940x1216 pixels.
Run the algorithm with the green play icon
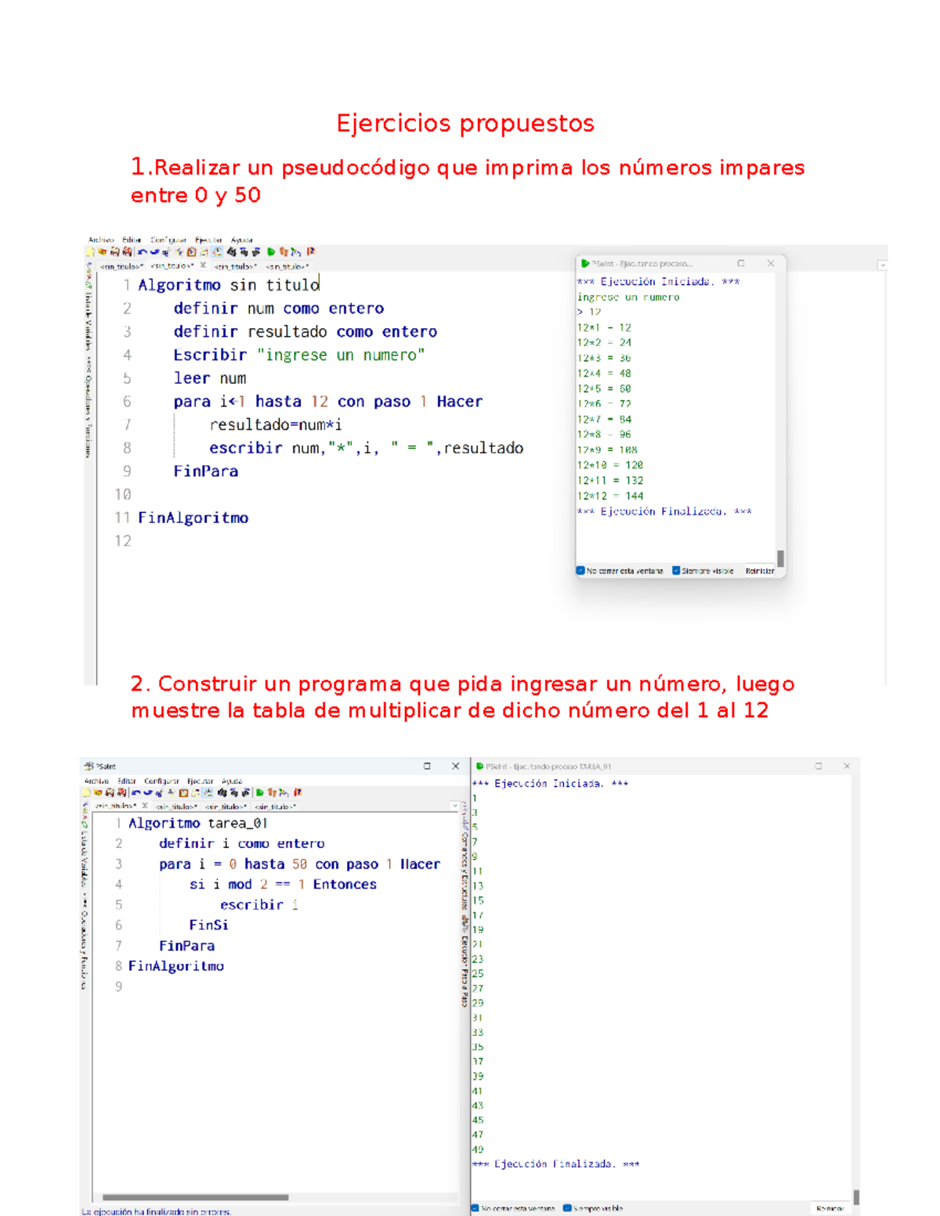click(x=270, y=251)
